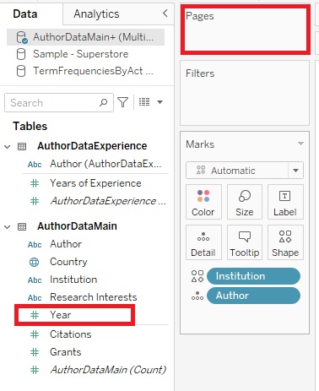319x391 pixels.
Task: Select the AuthorDataMain+ data source
Action: [x=85, y=37]
